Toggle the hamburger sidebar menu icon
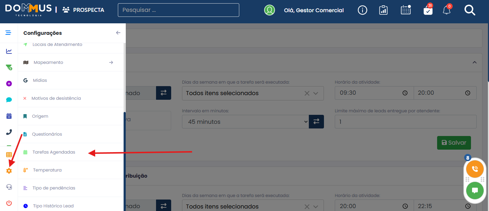 [8, 33]
